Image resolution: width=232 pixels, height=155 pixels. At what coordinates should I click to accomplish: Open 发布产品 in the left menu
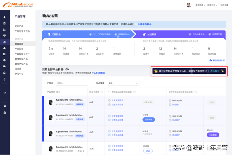19,26
